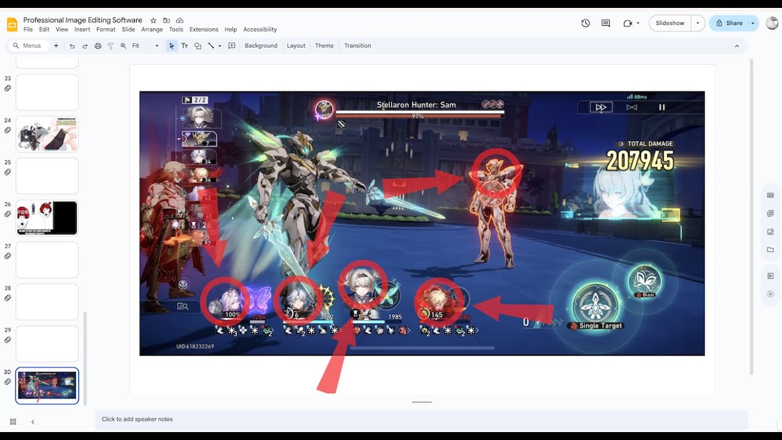Click the main slide editor vertical scrollbar
The height and width of the screenshot is (440, 782).
(x=751, y=217)
